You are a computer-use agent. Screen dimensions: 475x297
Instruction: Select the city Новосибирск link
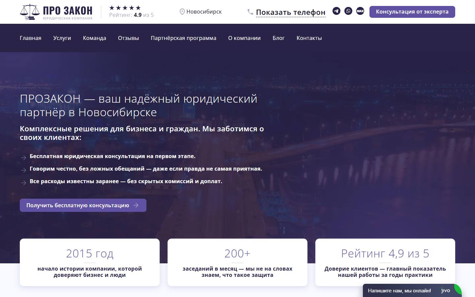coord(204,12)
